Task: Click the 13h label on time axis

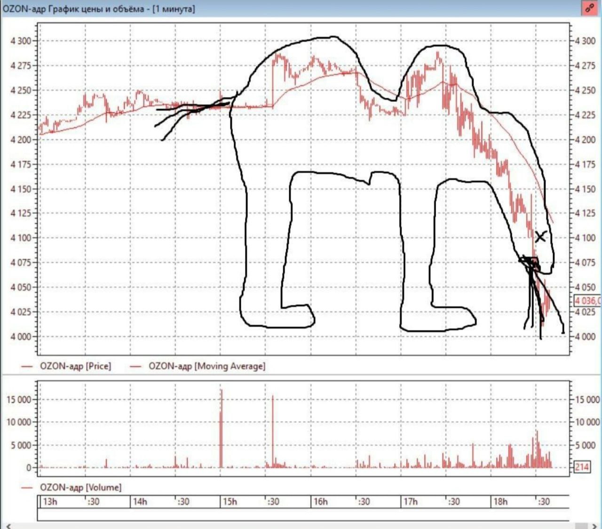Action: click(x=50, y=501)
